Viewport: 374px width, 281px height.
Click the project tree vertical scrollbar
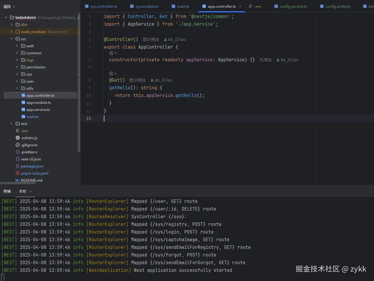[x=79, y=83]
